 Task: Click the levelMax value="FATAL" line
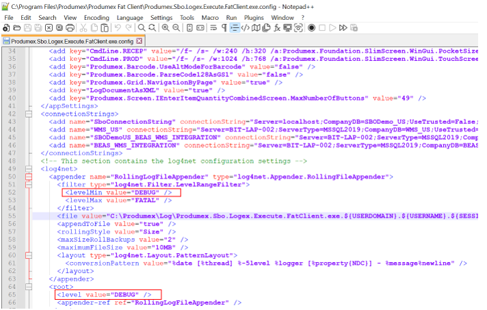pos(118,201)
